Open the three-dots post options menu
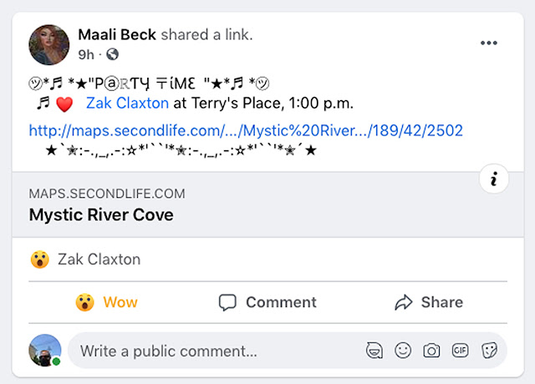 click(488, 43)
